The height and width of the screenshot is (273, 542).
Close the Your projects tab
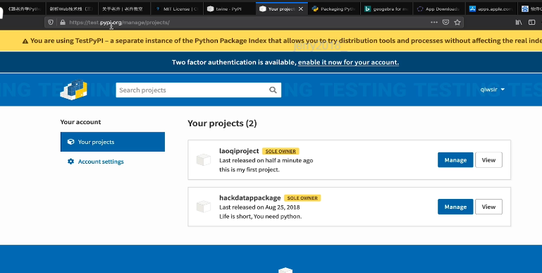pyautogui.click(x=301, y=9)
